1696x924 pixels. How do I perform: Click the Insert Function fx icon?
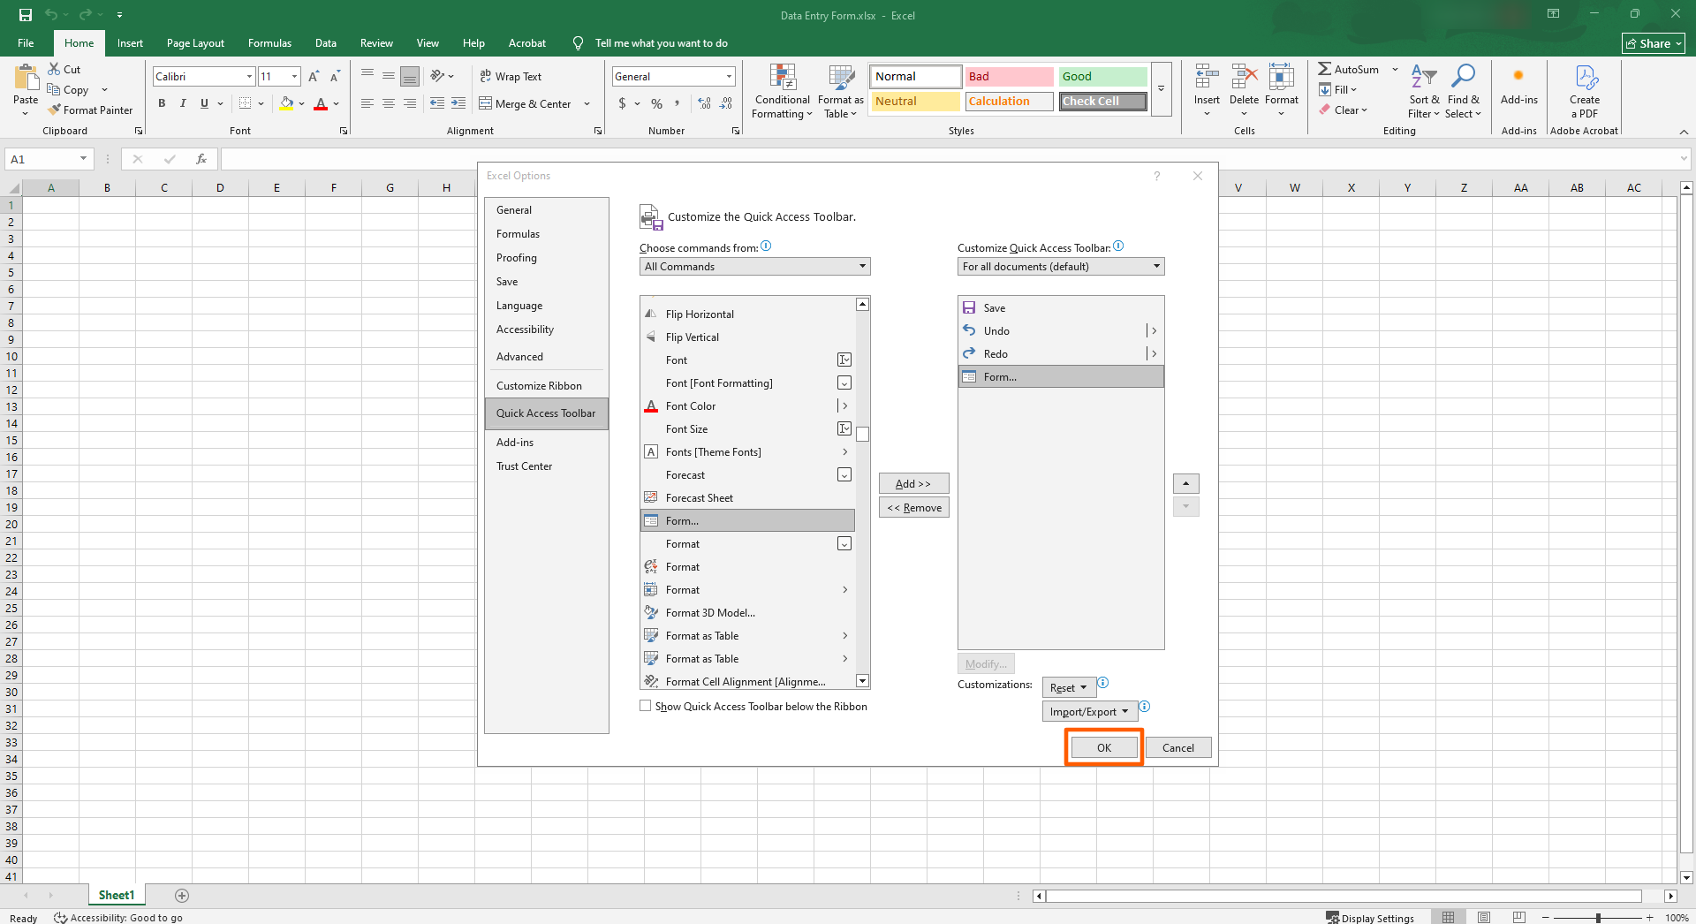click(x=201, y=159)
